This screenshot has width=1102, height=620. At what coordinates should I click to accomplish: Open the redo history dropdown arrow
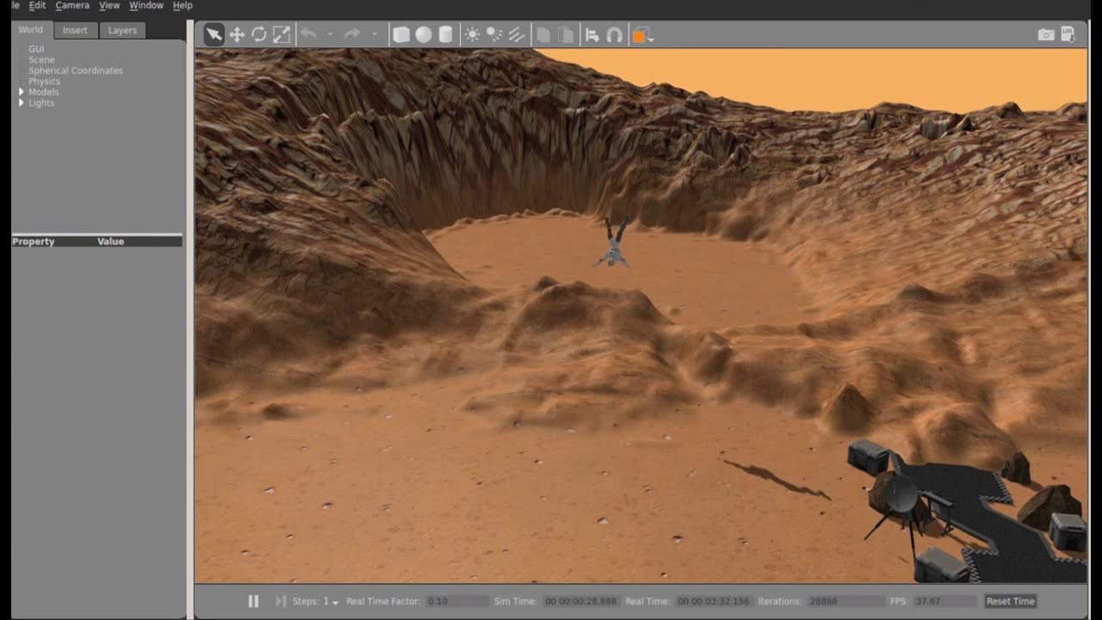click(x=374, y=34)
